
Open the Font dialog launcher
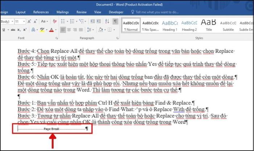coord(57,38)
